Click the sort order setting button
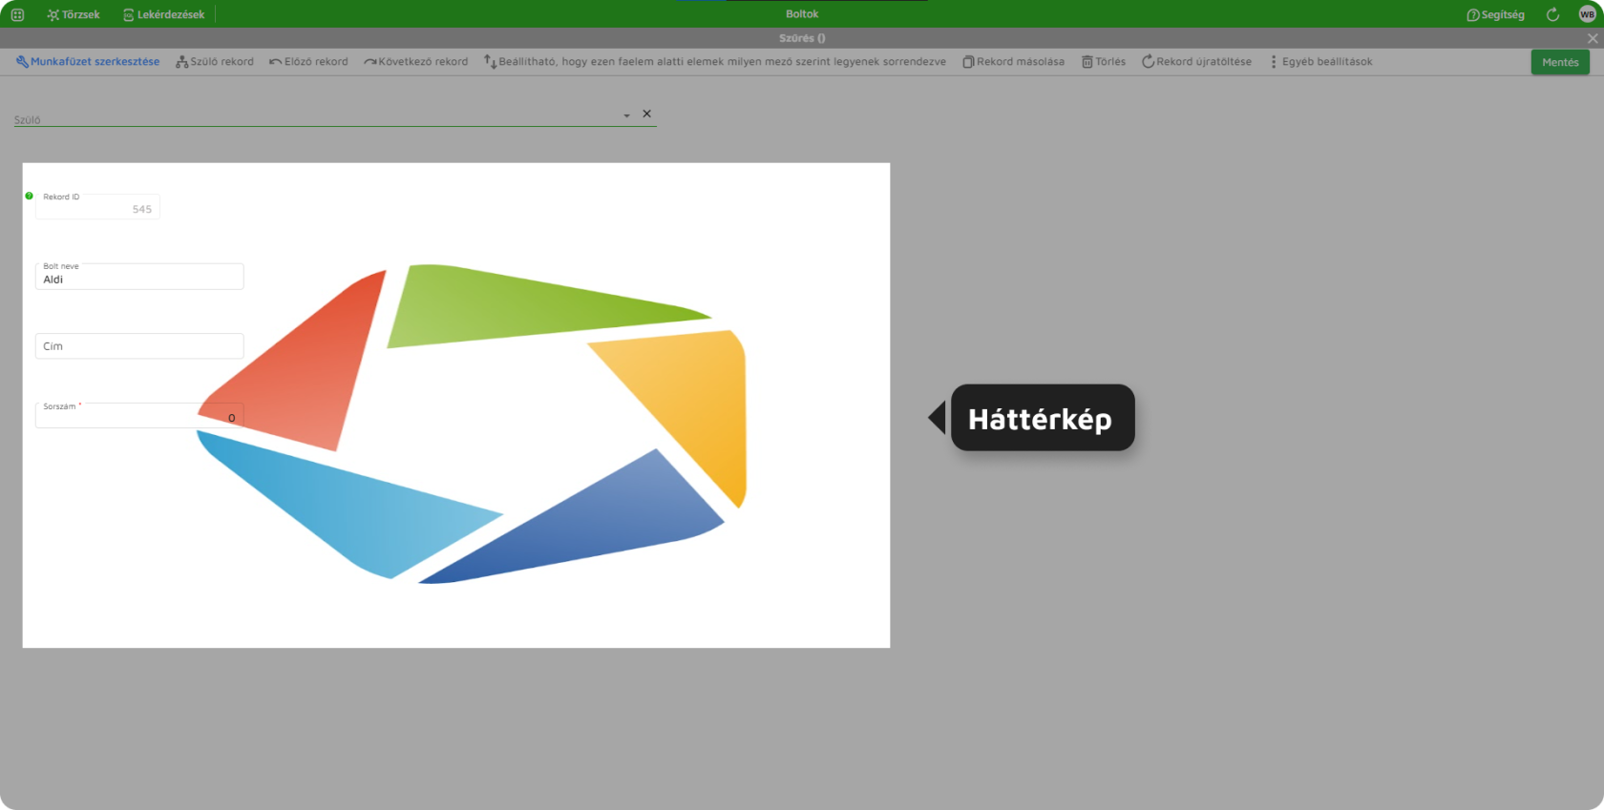1604x810 pixels. click(x=715, y=61)
